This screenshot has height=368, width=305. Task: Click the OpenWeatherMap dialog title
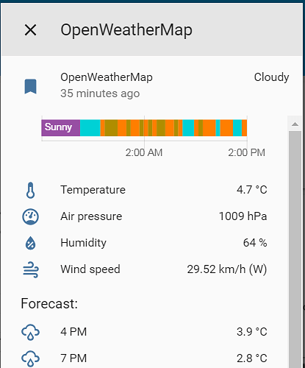126,30
